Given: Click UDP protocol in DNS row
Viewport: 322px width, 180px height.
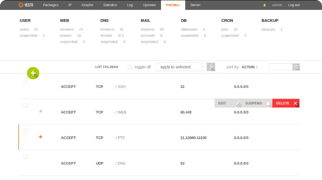Looking at the screenshot, I should [100, 164].
